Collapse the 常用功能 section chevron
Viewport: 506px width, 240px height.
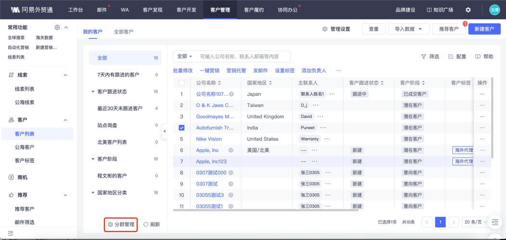click(66, 27)
